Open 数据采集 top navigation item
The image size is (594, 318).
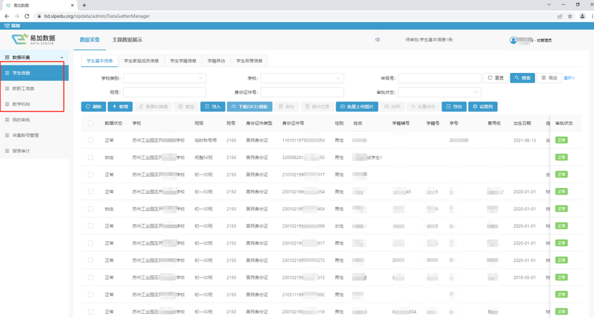coord(90,40)
